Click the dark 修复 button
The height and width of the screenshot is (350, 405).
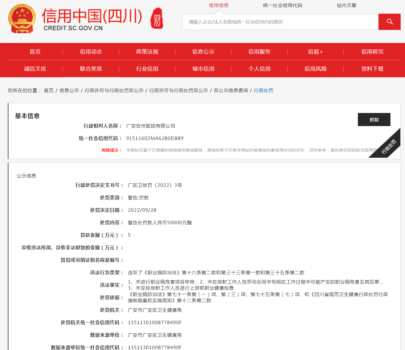[374, 120]
